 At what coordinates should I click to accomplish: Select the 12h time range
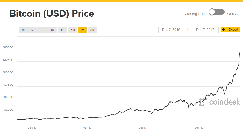[x=33, y=30]
